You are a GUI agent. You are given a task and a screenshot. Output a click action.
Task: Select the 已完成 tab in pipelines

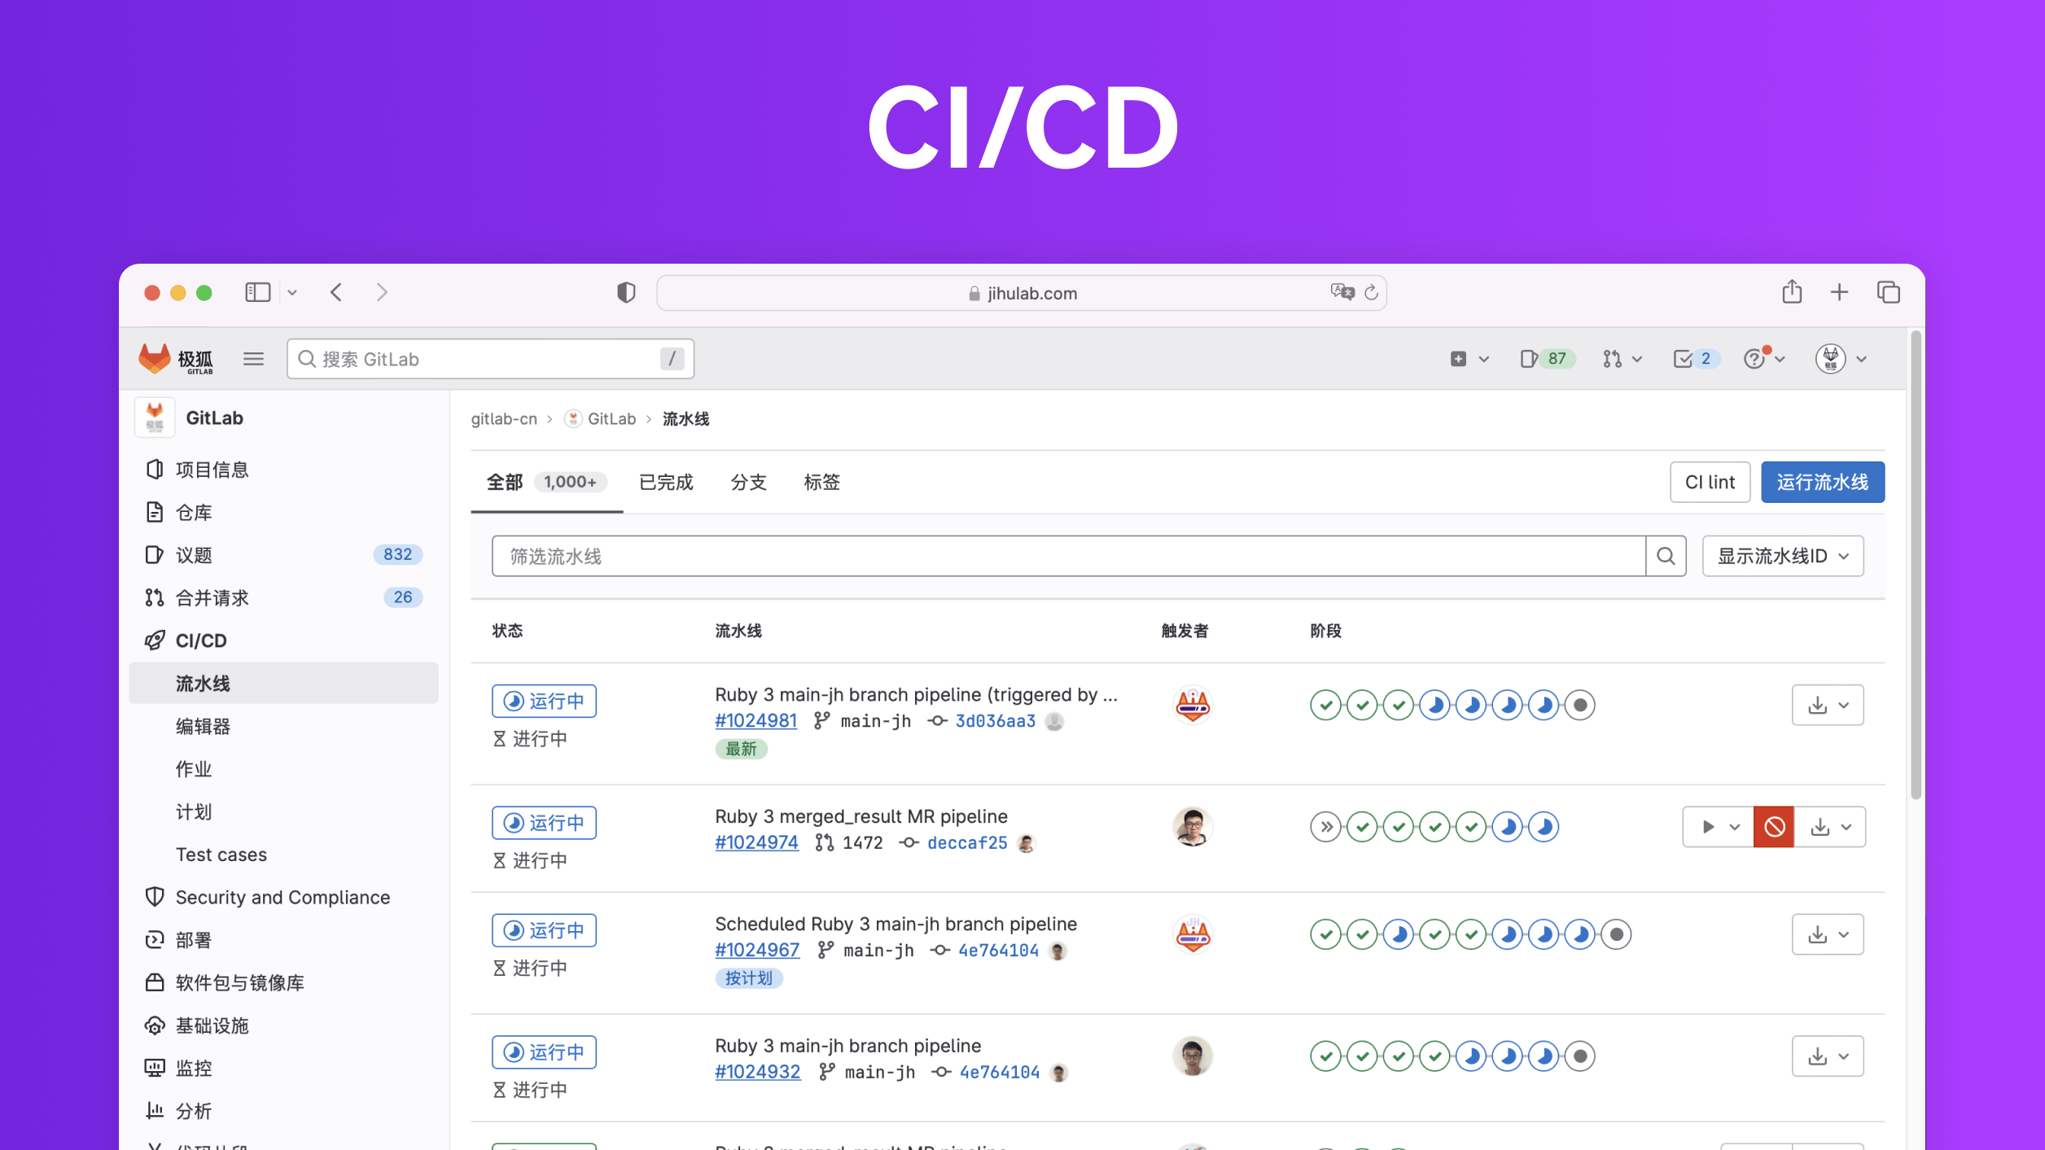pyautogui.click(x=668, y=482)
